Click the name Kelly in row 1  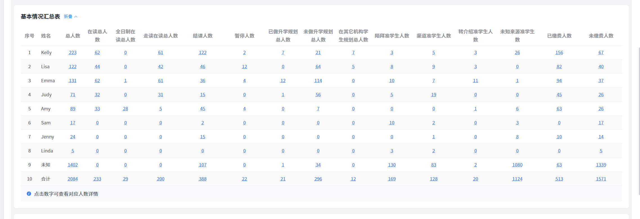(46, 53)
